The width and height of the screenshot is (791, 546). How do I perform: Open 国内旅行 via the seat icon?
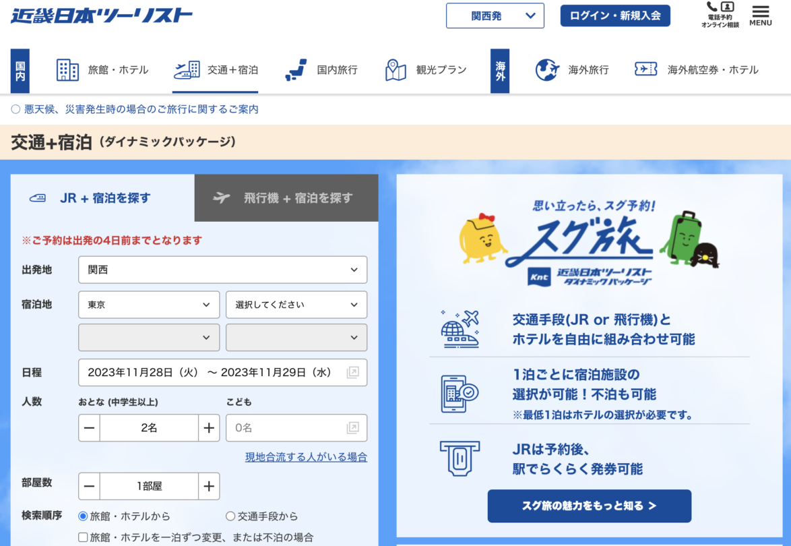295,69
